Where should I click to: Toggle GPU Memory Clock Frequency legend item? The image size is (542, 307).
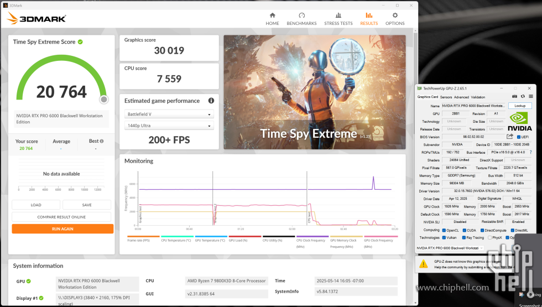346,242
